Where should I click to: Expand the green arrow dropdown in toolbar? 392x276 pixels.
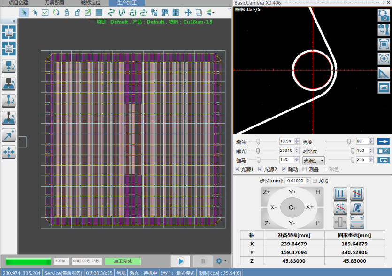point(214,12)
